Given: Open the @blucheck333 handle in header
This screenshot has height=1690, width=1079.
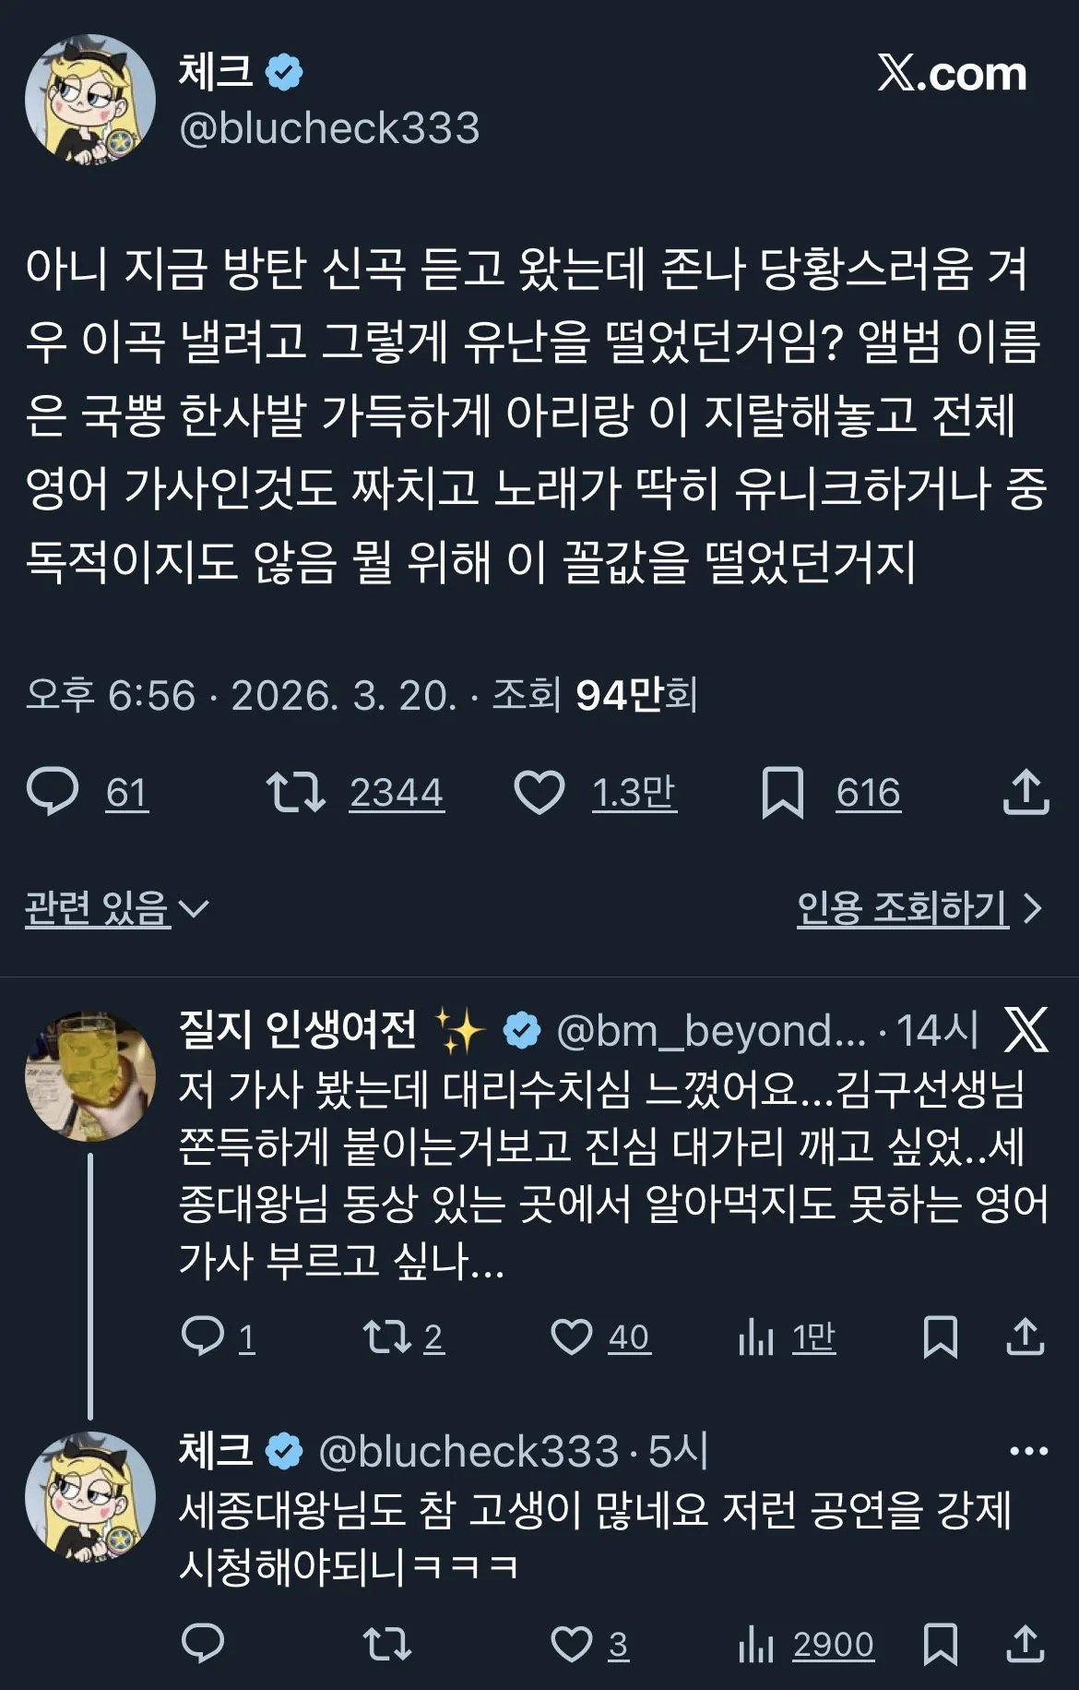Looking at the screenshot, I should coord(329,128).
